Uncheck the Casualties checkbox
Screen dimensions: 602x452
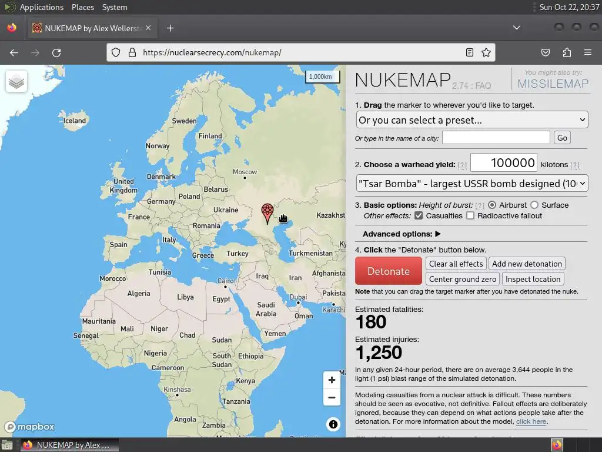coord(419,215)
